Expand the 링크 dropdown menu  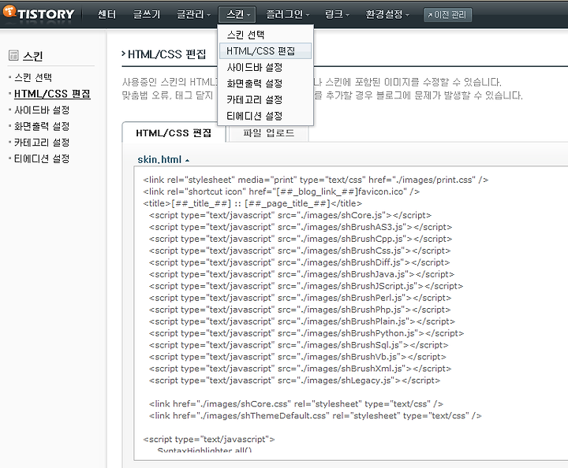coord(337,14)
